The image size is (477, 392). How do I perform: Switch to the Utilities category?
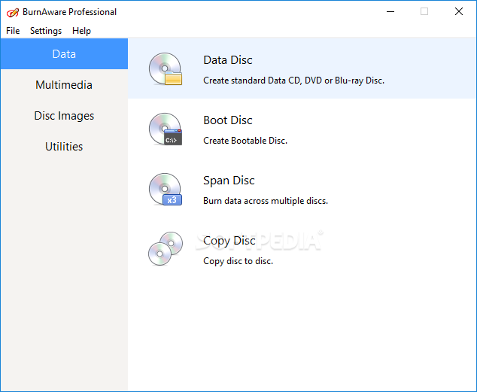click(64, 147)
